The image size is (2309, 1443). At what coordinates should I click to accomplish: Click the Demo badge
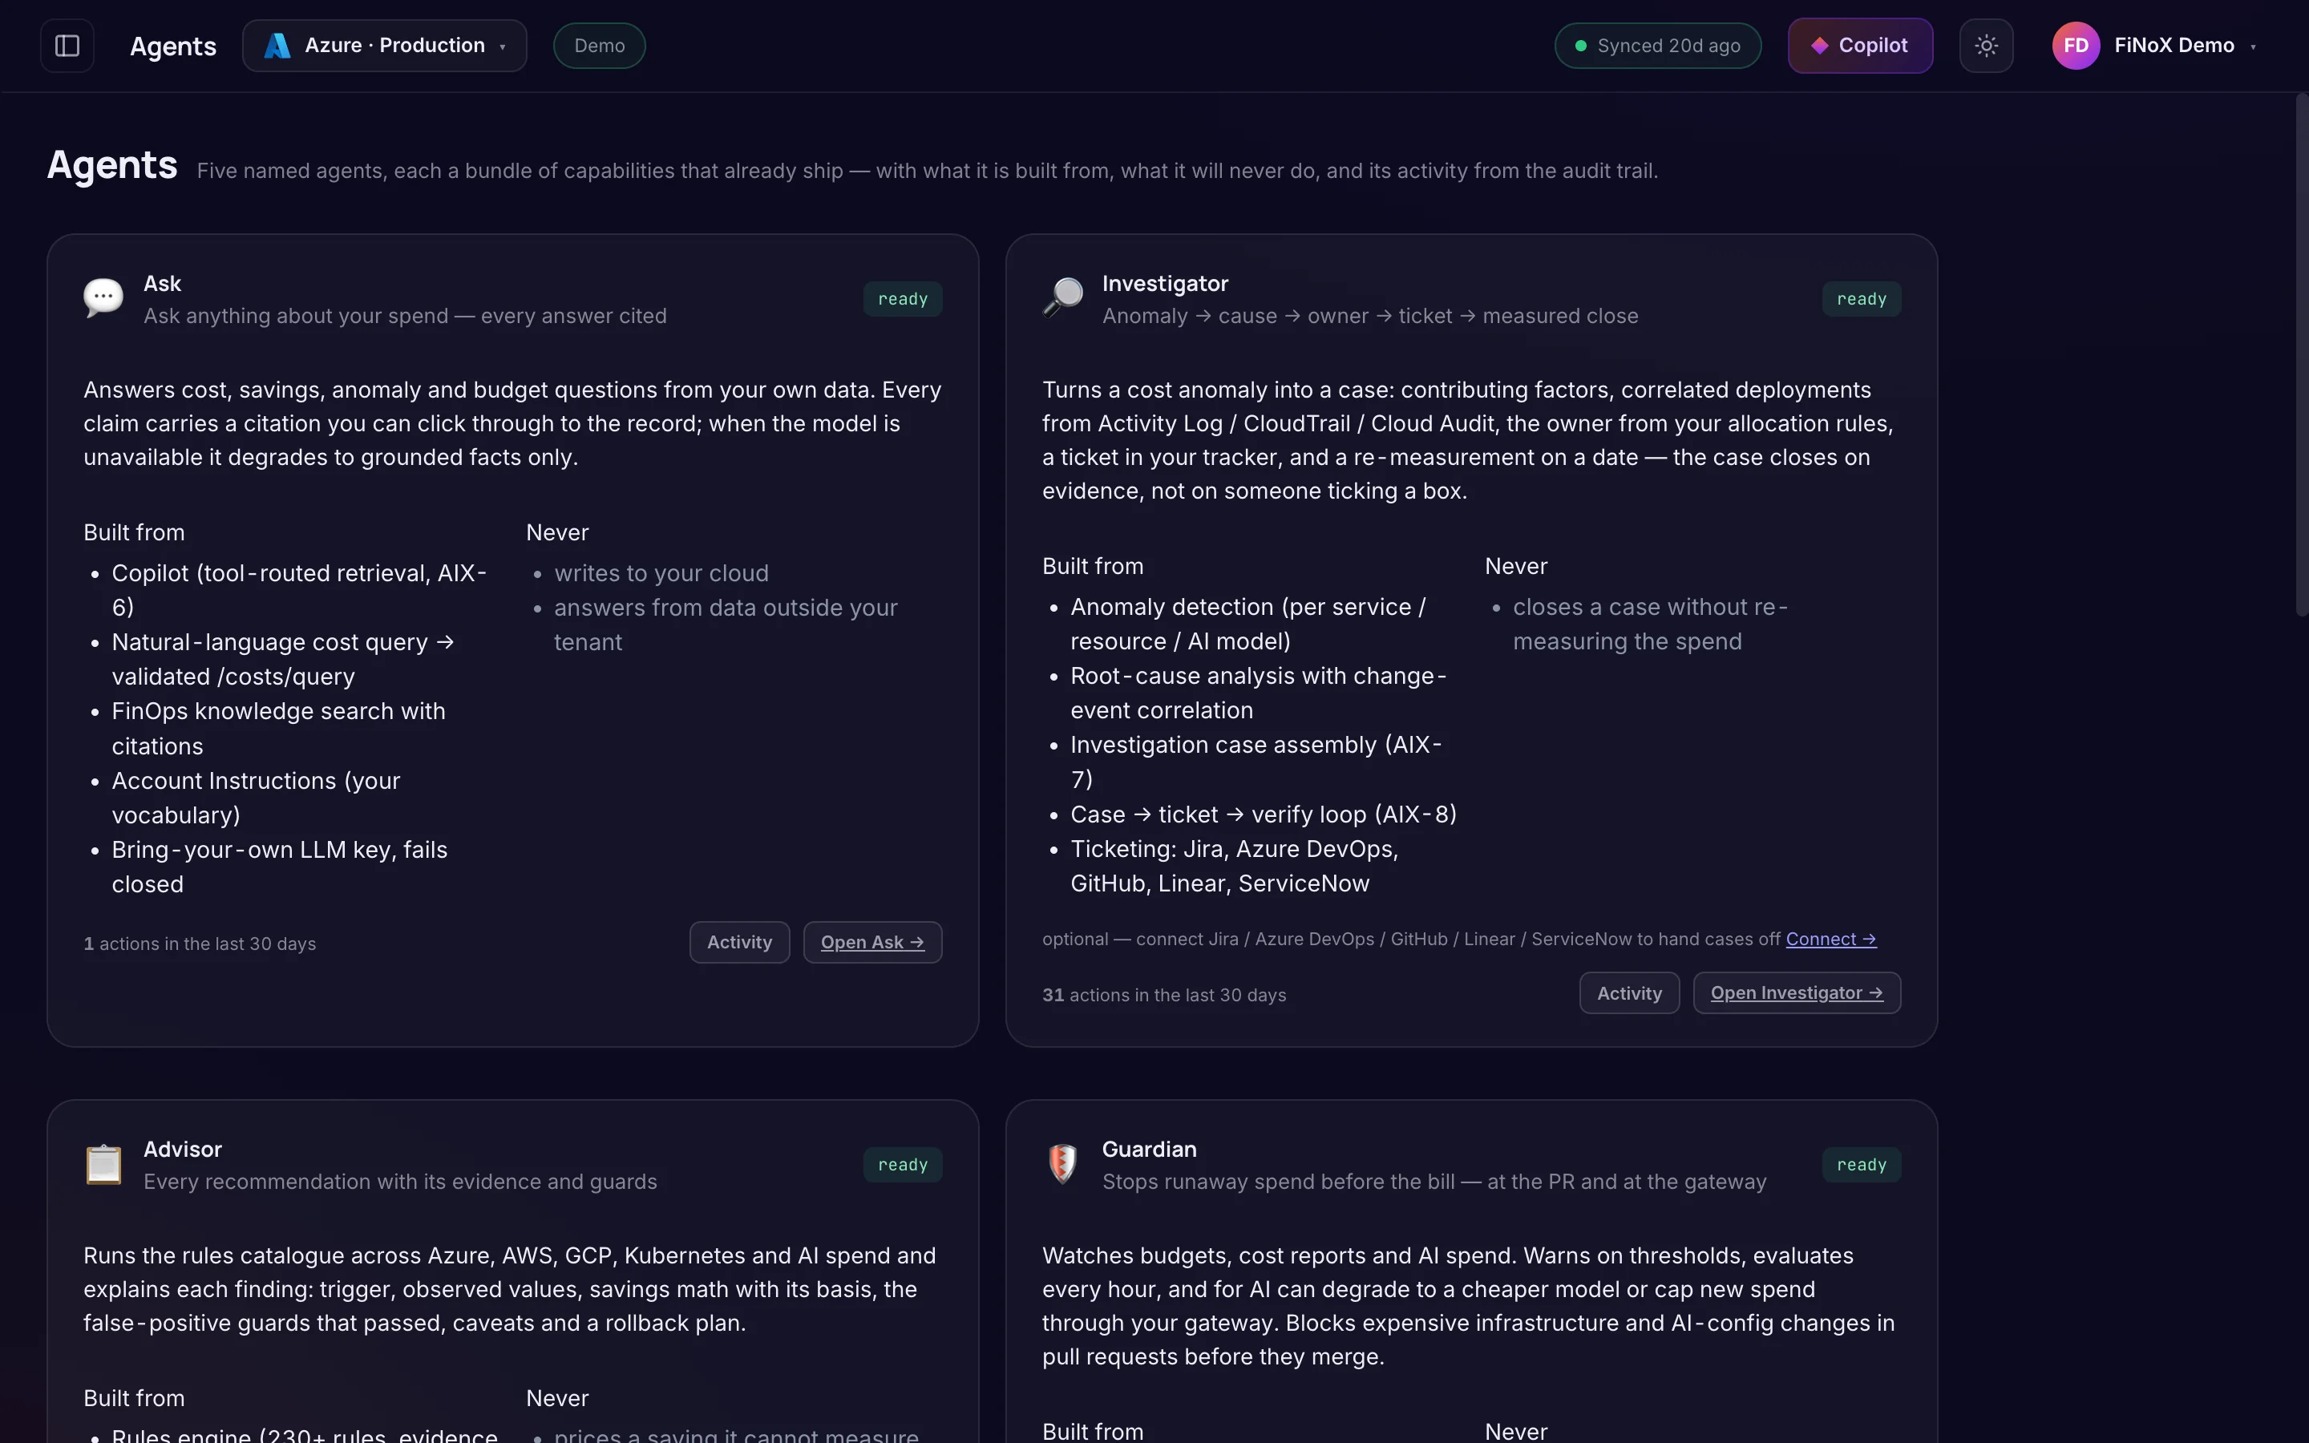pos(599,46)
